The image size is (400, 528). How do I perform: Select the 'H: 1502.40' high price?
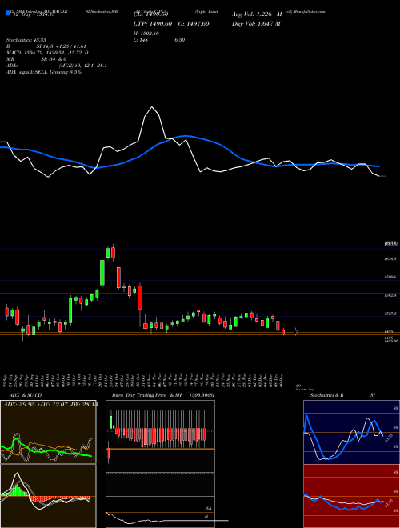click(x=146, y=34)
